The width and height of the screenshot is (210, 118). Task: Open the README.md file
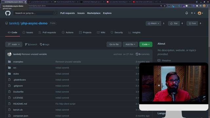pyautogui.click(x=20, y=104)
